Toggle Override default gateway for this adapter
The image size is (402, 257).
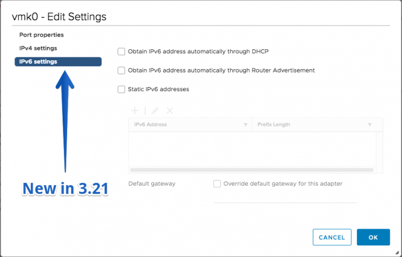(x=217, y=183)
